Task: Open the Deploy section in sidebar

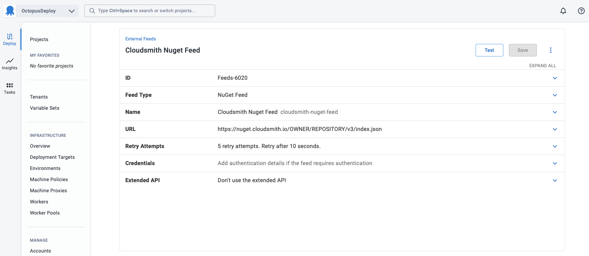Action: (x=10, y=39)
